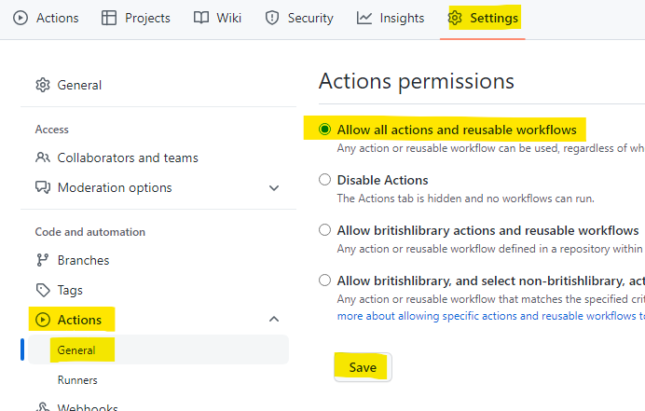Image resolution: width=645 pixels, height=411 pixels.
Task: Open the Insights tab
Action: click(391, 18)
